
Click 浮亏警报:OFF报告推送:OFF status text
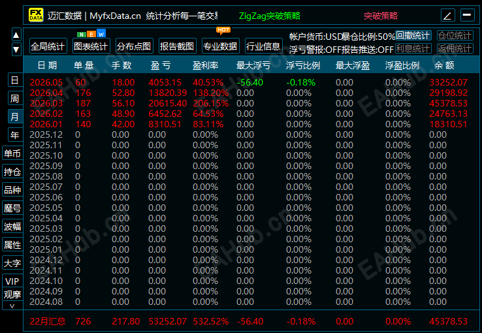(341, 50)
